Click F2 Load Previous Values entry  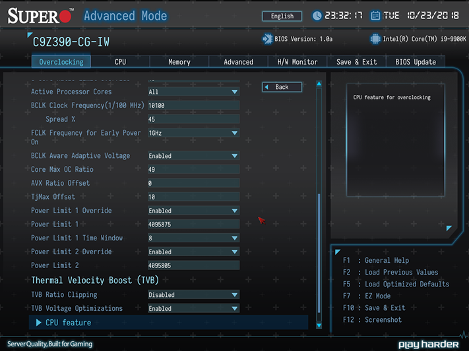click(391, 273)
